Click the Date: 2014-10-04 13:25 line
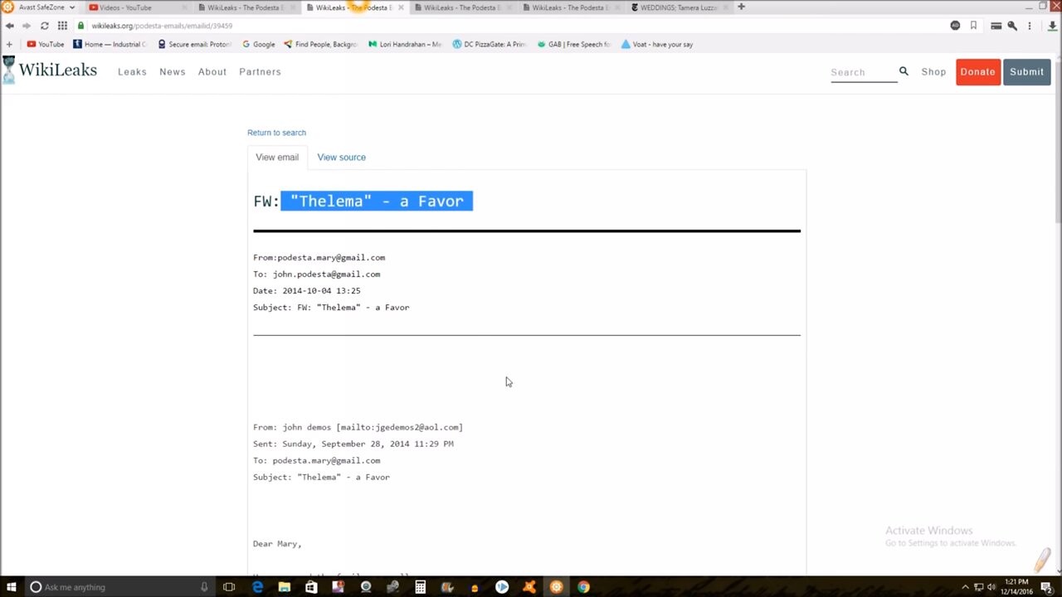This screenshot has width=1062, height=597. pos(306,290)
